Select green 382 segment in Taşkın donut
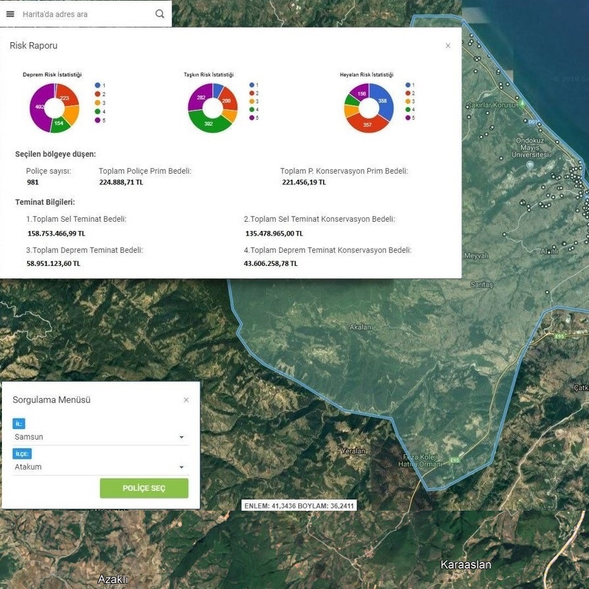Image resolution: width=589 pixels, height=589 pixels. 209,123
